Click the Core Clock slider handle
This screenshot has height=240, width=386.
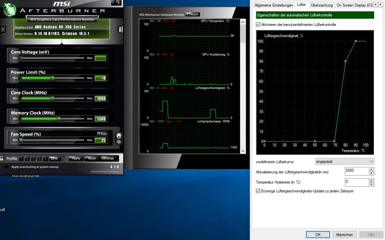53,98
